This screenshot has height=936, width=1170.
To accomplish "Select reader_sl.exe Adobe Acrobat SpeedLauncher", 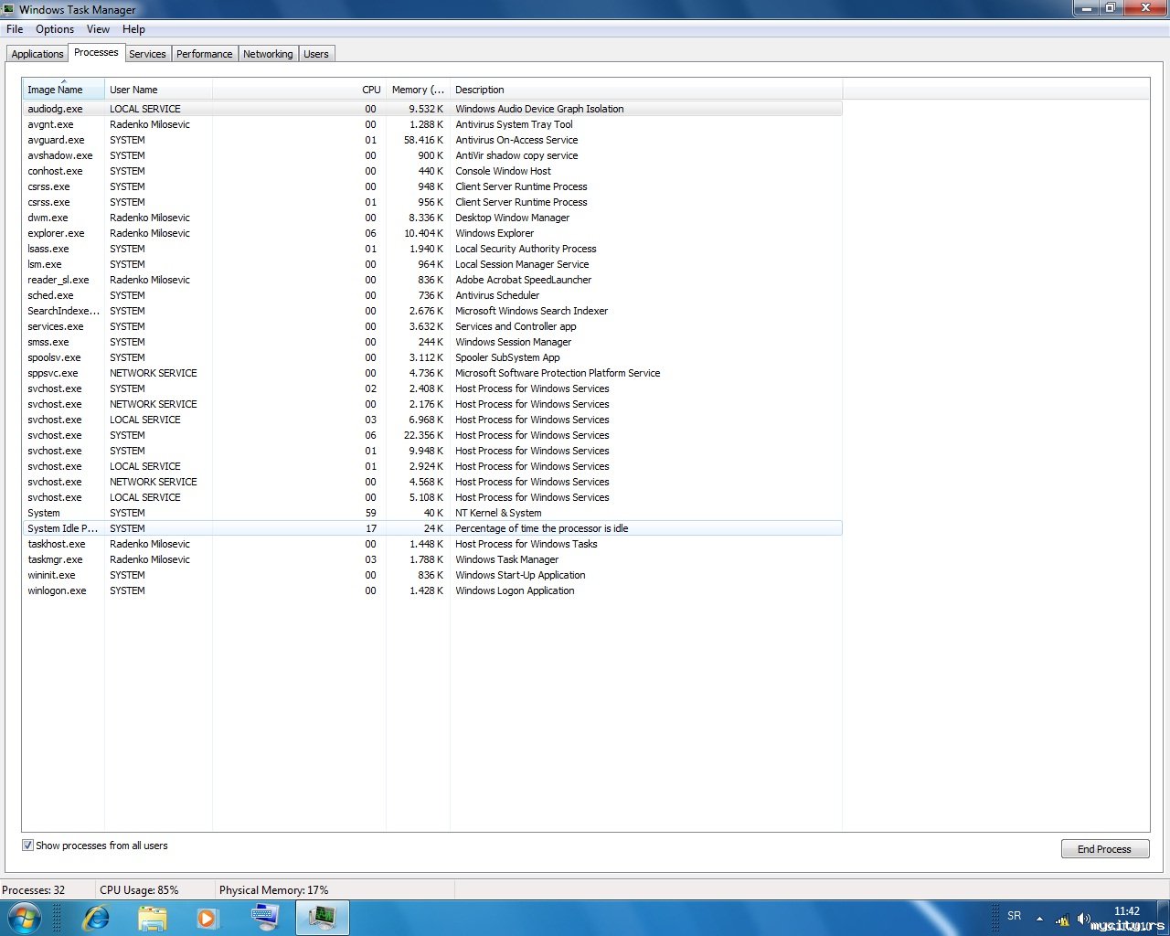I will point(432,280).
